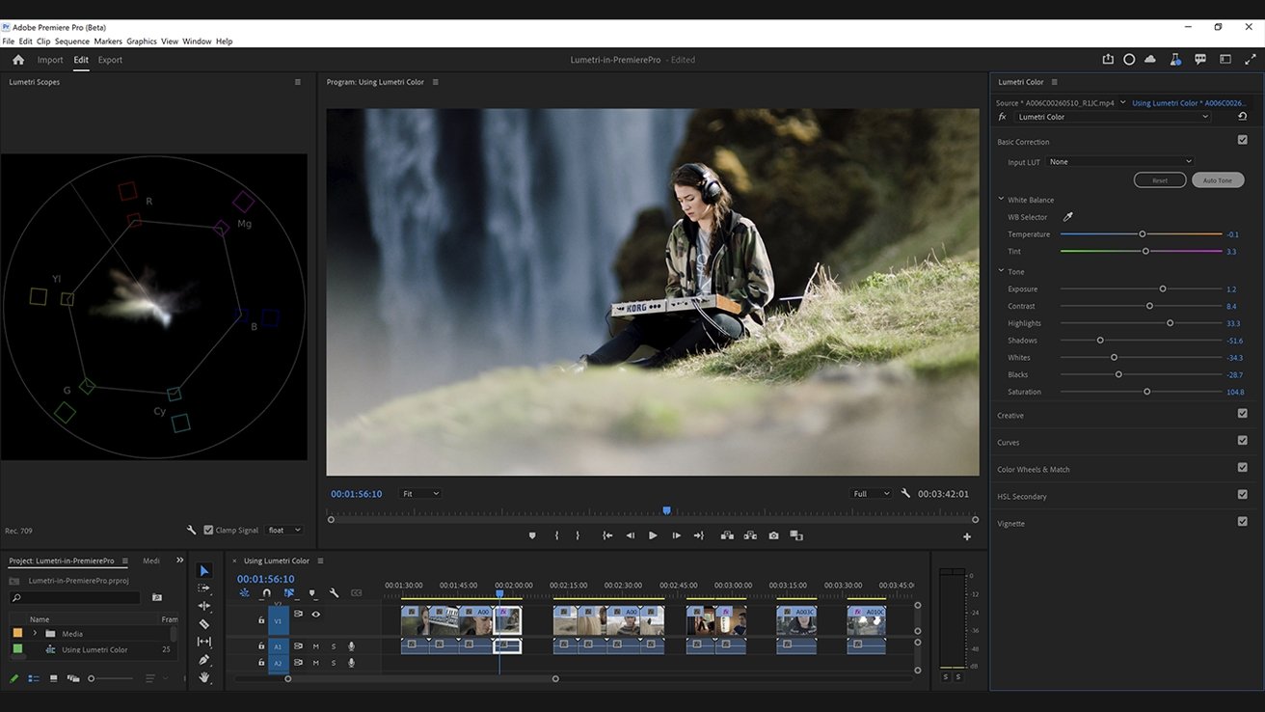The image size is (1265, 712).
Task: Open the Sequence menu
Action: [72, 41]
